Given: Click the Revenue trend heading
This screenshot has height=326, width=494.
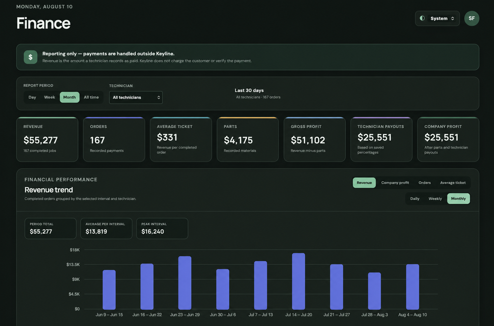Looking at the screenshot, I should (x=49, y=190).
